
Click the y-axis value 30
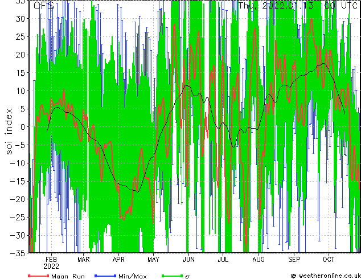tap(20, 19)
